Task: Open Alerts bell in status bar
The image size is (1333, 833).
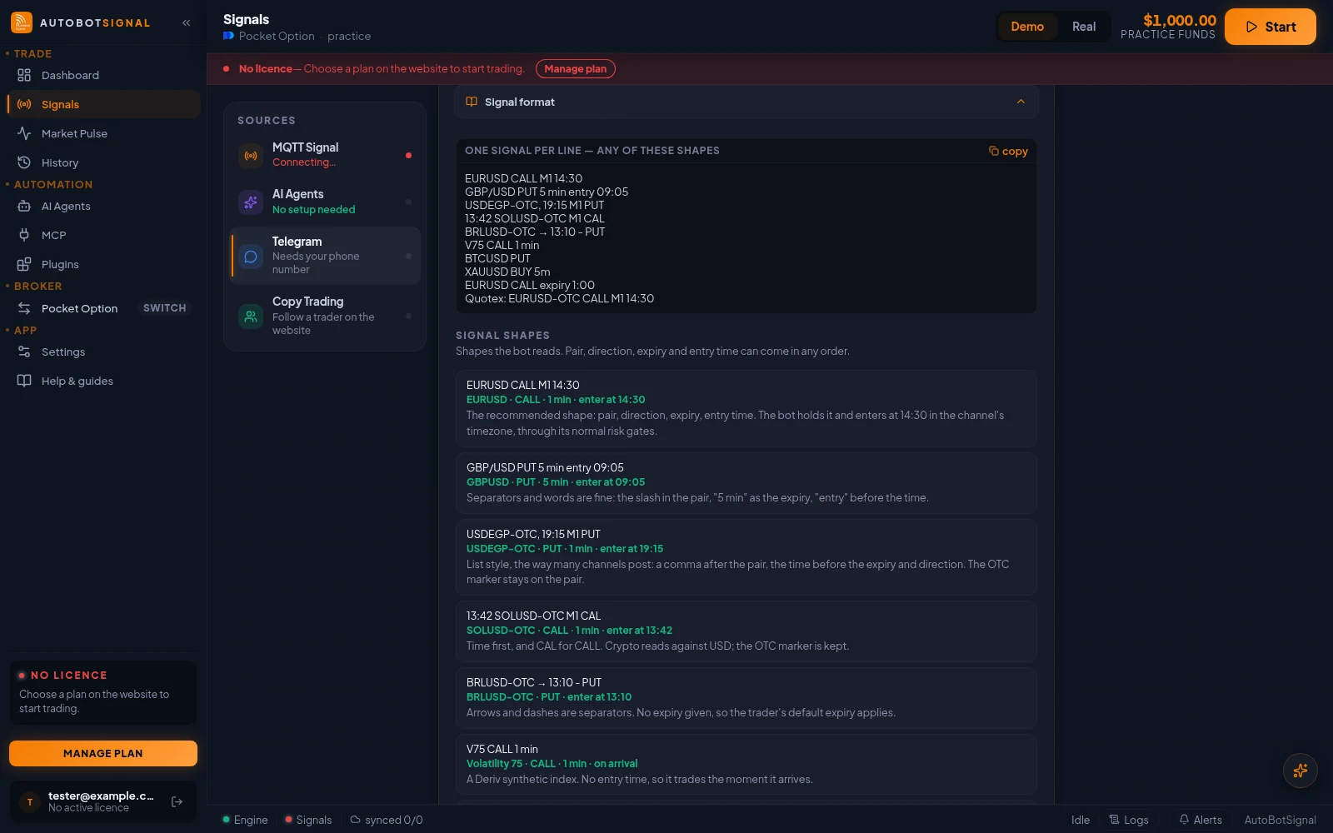Action: 1201,821
